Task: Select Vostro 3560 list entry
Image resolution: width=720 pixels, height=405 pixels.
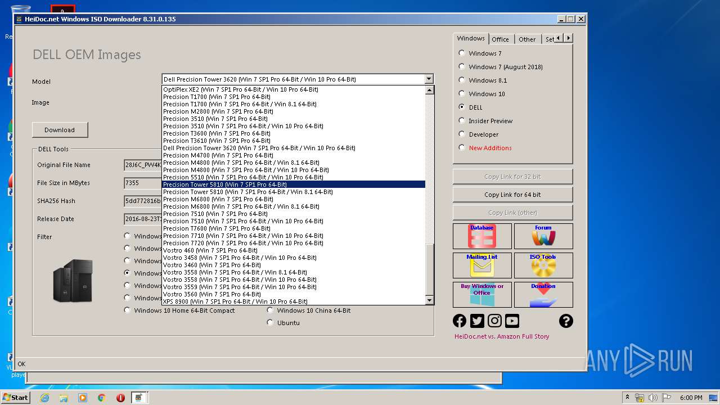Action: tap(294, 294)
